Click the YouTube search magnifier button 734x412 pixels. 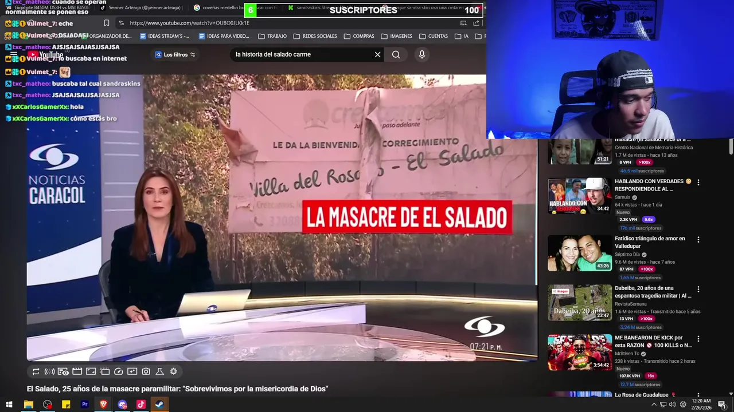(396, 54)
